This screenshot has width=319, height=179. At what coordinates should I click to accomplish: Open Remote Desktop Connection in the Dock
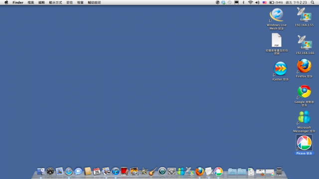pos(190,171)
